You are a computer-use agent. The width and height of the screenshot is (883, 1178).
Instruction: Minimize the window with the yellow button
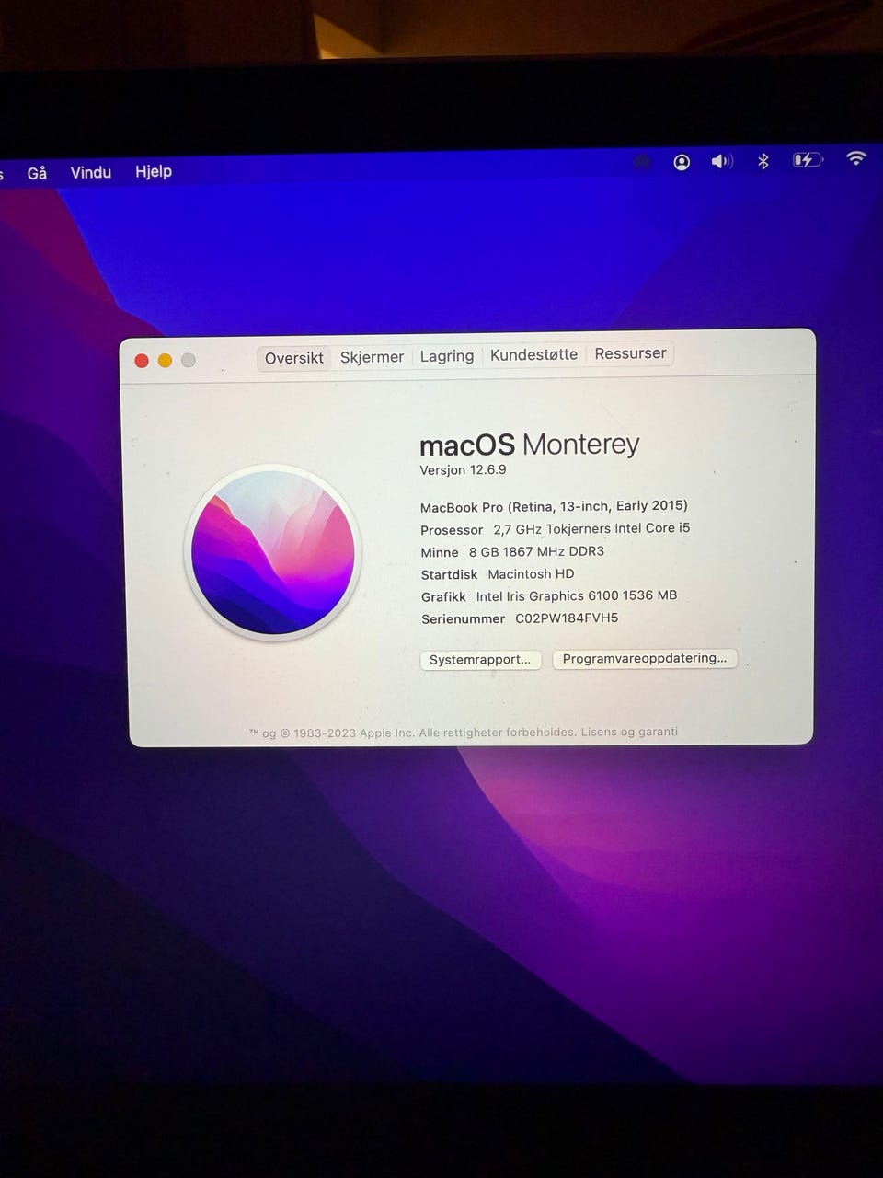click(165, 361)
